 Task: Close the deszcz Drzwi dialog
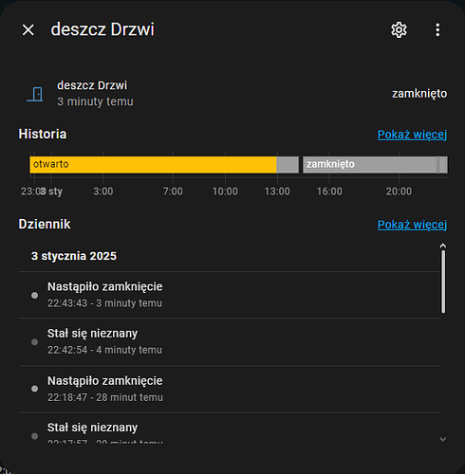(28, 30)
